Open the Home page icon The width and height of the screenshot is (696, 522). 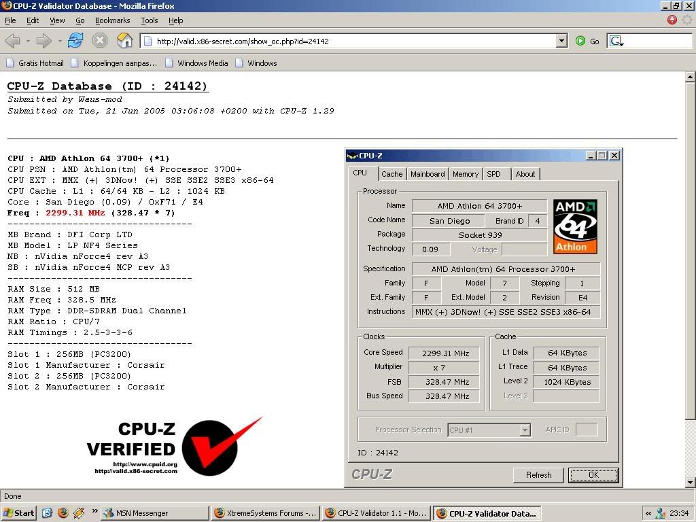(x=125, y=41)
